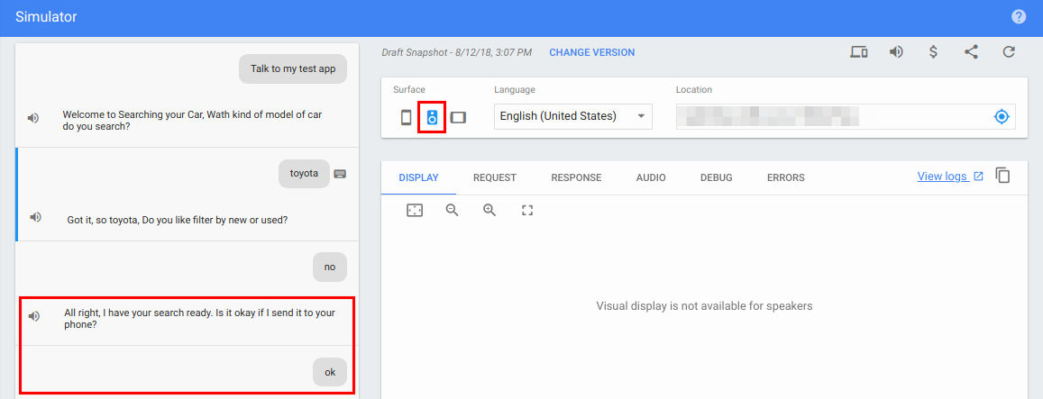Image resolution: width=1043 pixels, height=399 pixels.
Task: Click the share simulator icon
Action: [x=971, y=52]
